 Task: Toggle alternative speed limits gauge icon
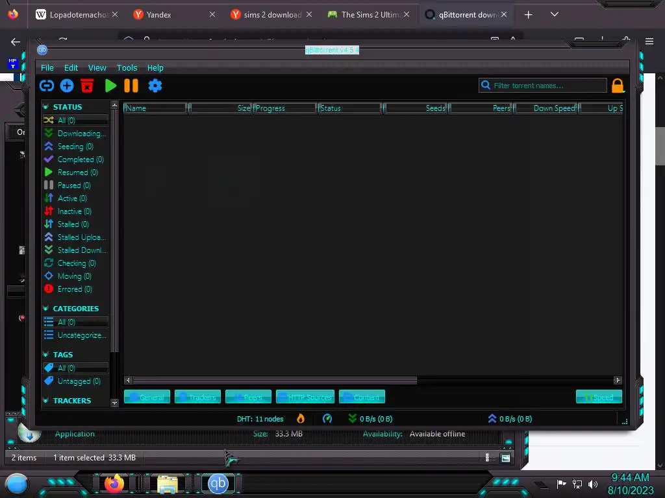(x=327, y=419)
